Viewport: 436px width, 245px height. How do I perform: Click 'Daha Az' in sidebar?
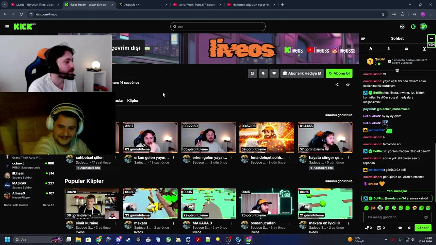tap(48, 205)
